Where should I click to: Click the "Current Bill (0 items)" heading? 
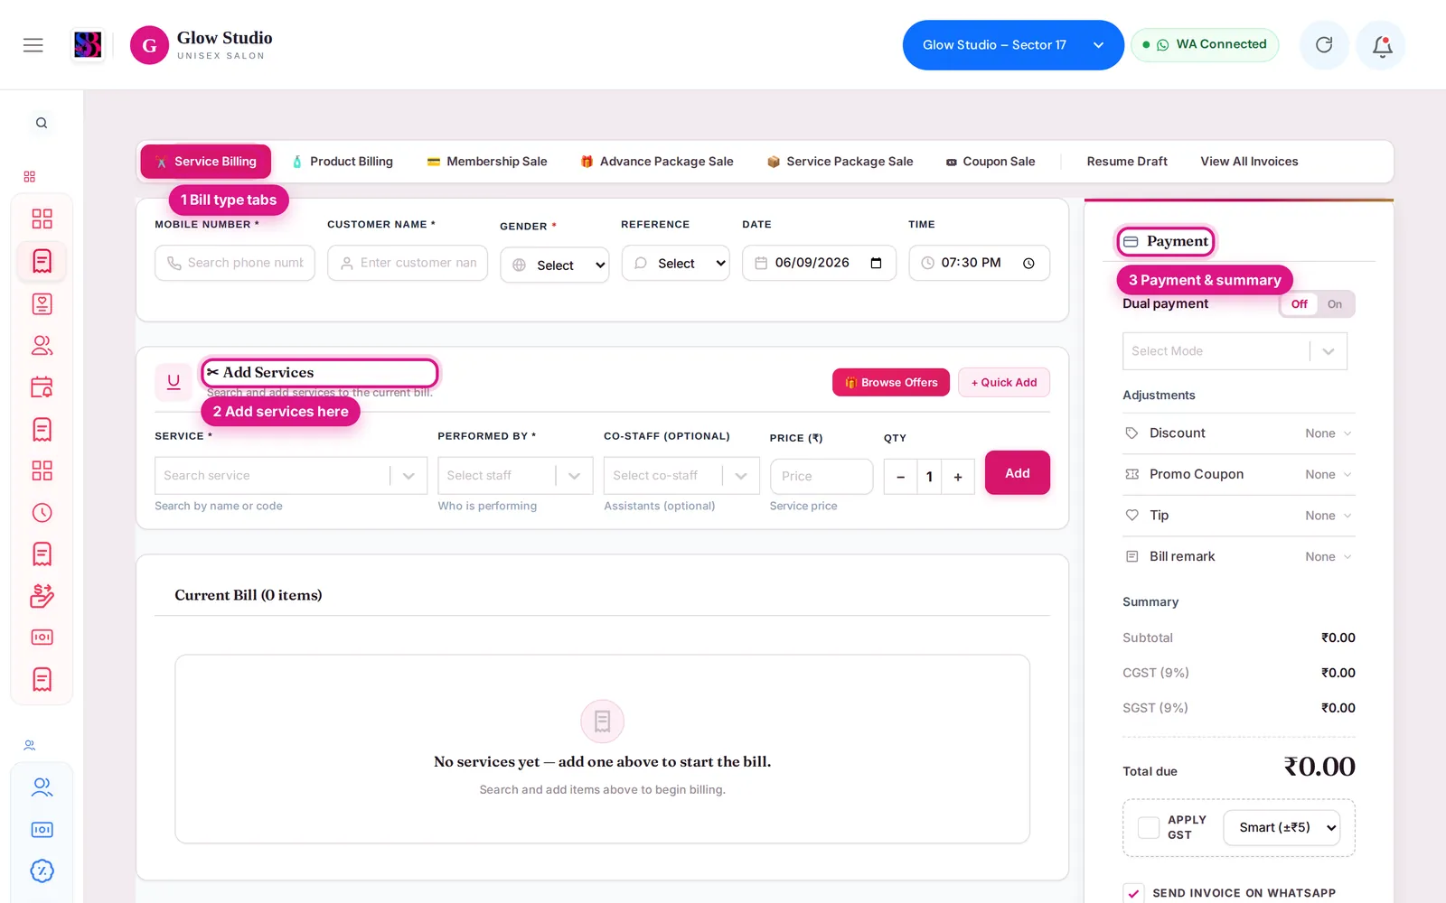(x=249, y=595)
